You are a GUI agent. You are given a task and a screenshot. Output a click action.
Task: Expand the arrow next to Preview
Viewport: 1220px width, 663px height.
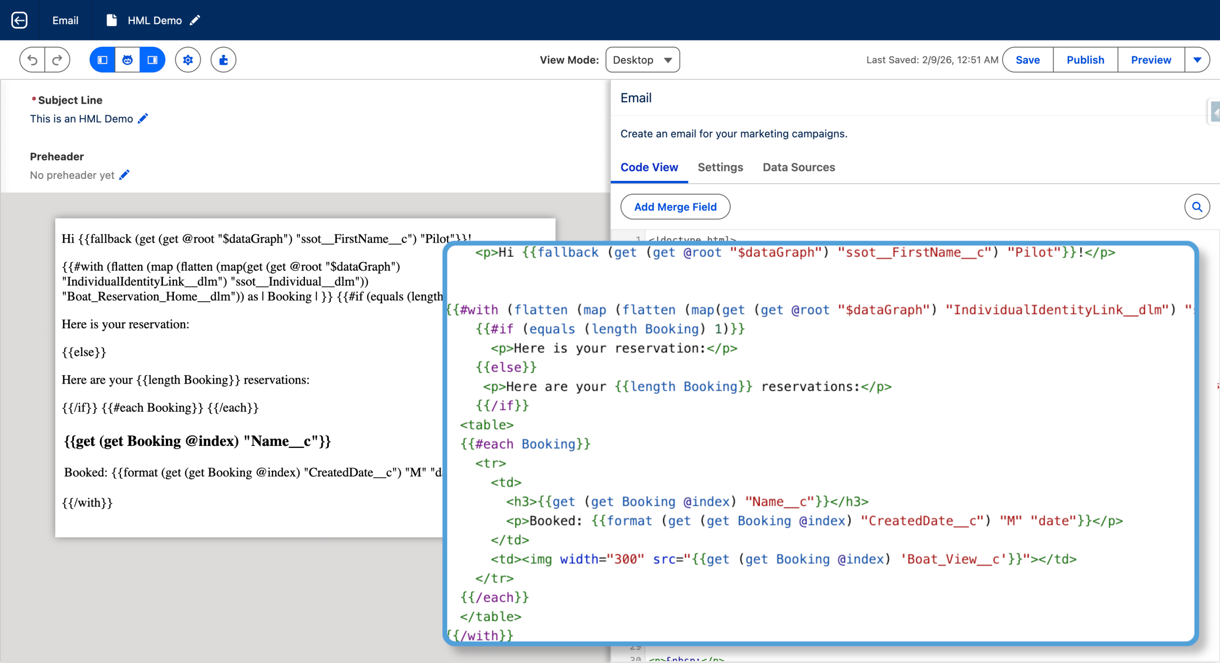1197,60
